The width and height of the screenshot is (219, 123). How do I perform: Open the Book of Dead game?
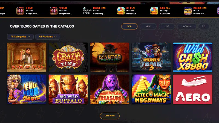coord(27,57)
